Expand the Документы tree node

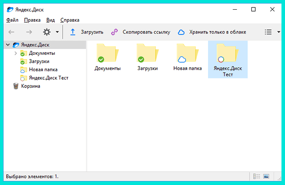click(x=15, y=53)
